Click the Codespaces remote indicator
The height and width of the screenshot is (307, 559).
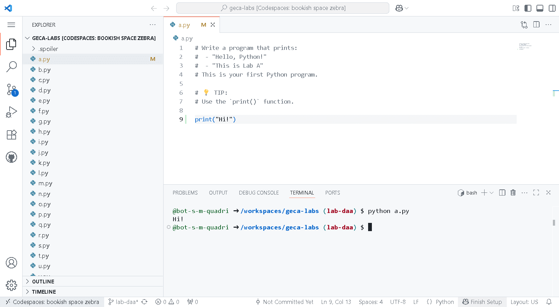(52, 302)
